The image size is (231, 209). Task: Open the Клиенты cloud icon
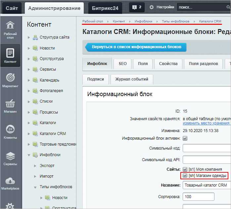click(10, 129)
